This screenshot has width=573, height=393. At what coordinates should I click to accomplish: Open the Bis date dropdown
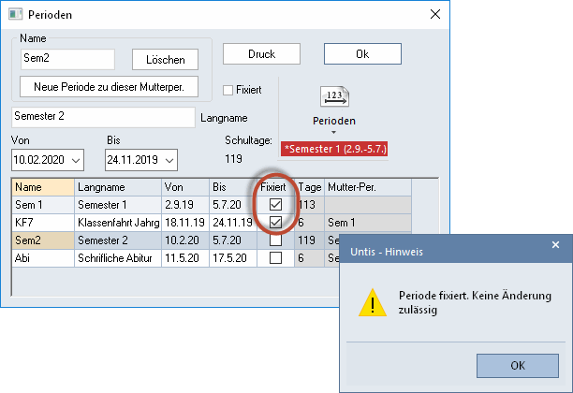click(170, 160)
